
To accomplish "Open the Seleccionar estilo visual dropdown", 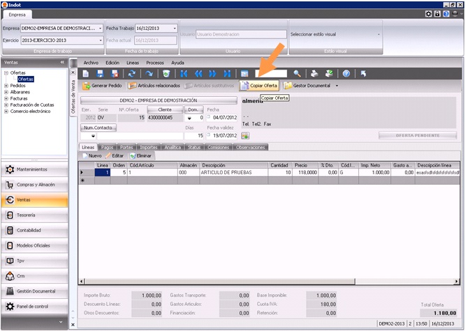I will click(378, 33).
